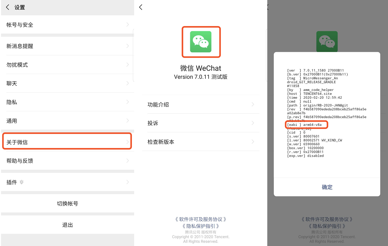The width and height of the screenshot is (388, 246).
Task: Open the 帐号与安全 settings row
Action: coord(67,25)
